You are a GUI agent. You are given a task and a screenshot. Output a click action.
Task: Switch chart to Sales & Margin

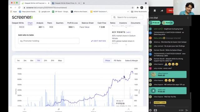click(132, 61)
